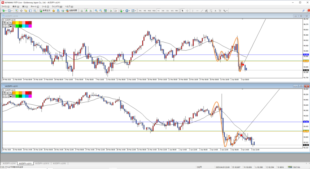Zoom out the chart with magnifier minus
This screenshot has width=310, height=169.
click(x=101, y=11)
